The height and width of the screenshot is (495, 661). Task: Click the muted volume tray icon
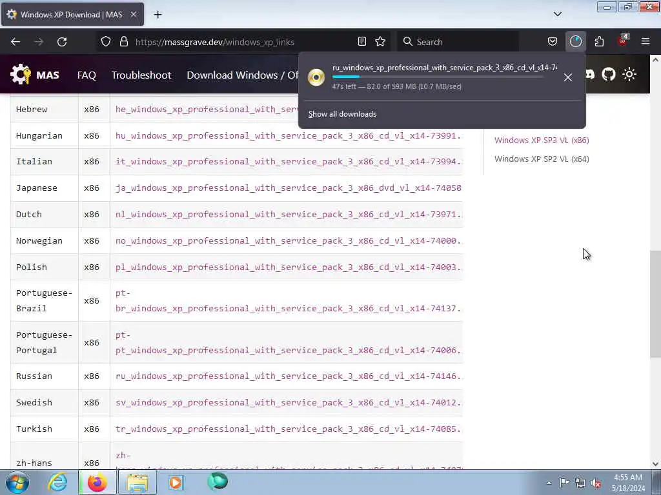pos(596,483)
